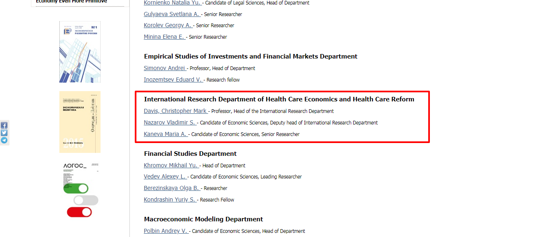Open Kaneva Maria A. profile link

166,134
